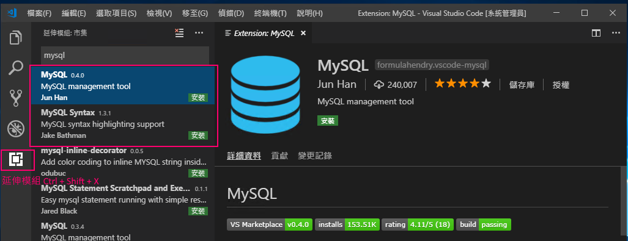
Task: Click the split editor icon
Action: pyautogui.click(x=596, y=33)
